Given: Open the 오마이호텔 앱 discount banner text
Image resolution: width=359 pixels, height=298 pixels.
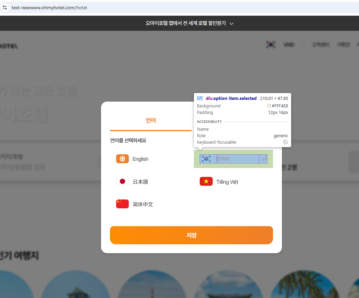Looking at the screenshot, I should point(186,23).
